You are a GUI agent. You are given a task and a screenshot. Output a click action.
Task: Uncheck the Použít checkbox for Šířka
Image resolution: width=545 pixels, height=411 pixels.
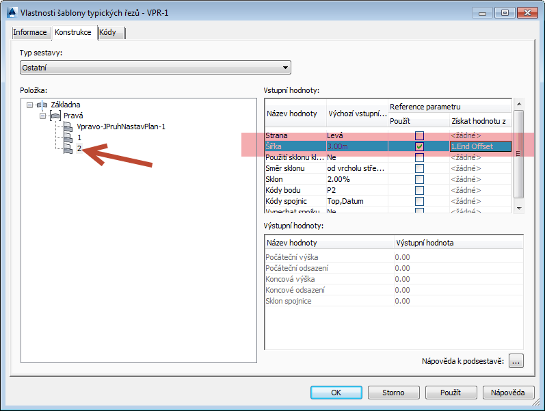[419, 146]
